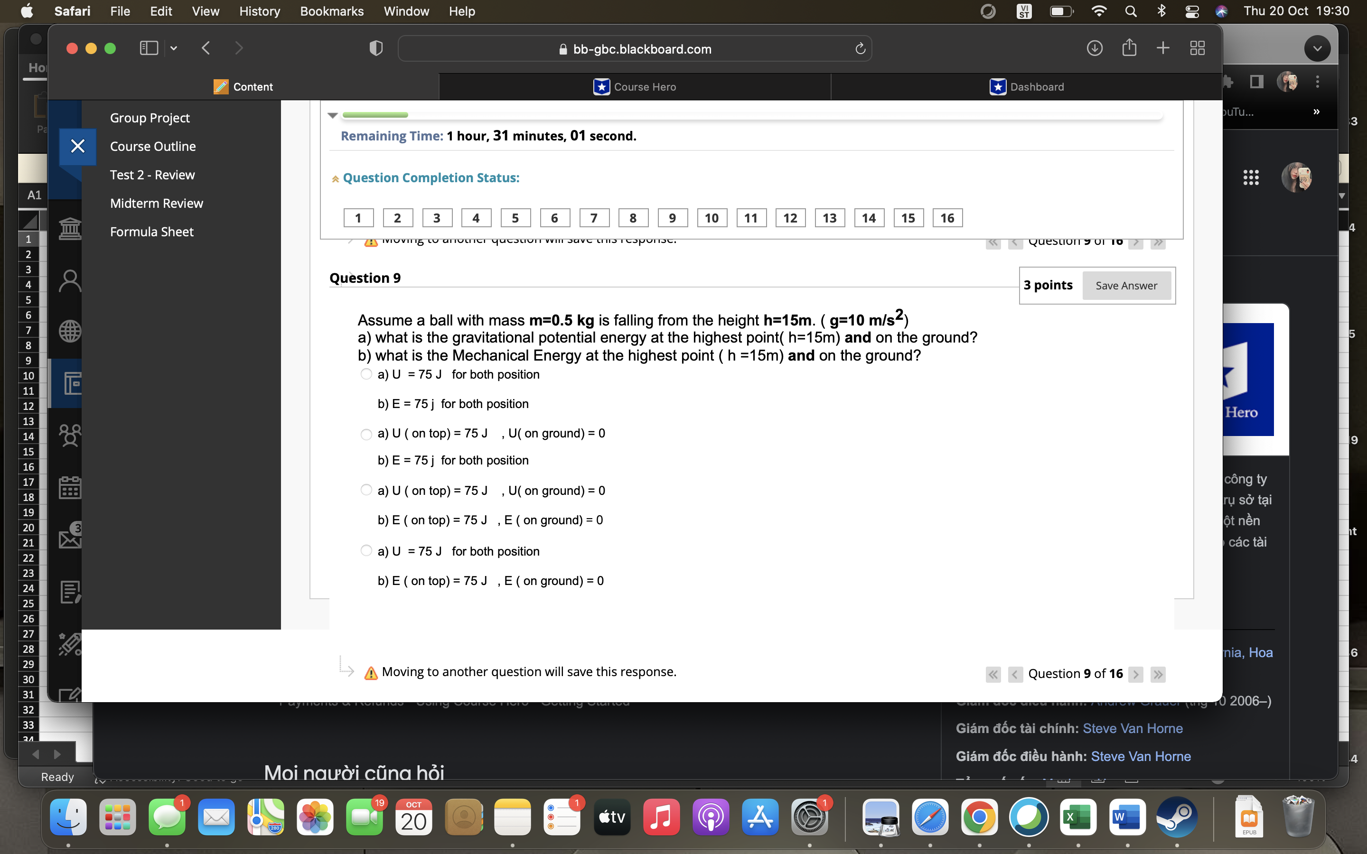Select the grades document icon in the sidebar
Image resolution: width=1367 pixels, height=854 pixels.
[x=70, y=591]
